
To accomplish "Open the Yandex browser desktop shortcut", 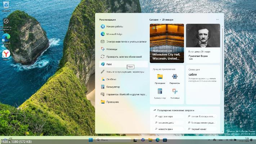I will coord(6,54).
